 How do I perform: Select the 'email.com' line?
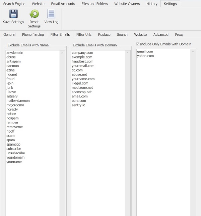80,96
